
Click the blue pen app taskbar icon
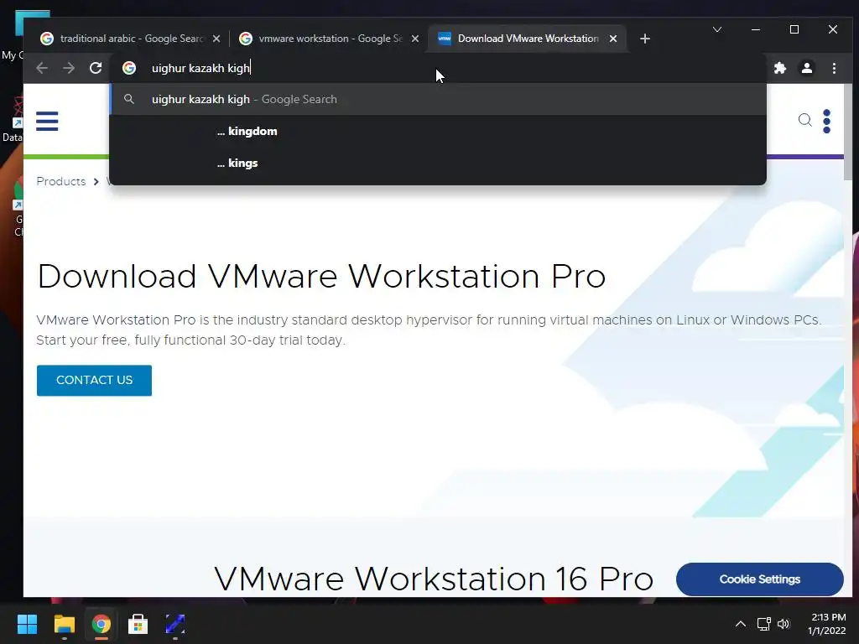coord(175,624)
